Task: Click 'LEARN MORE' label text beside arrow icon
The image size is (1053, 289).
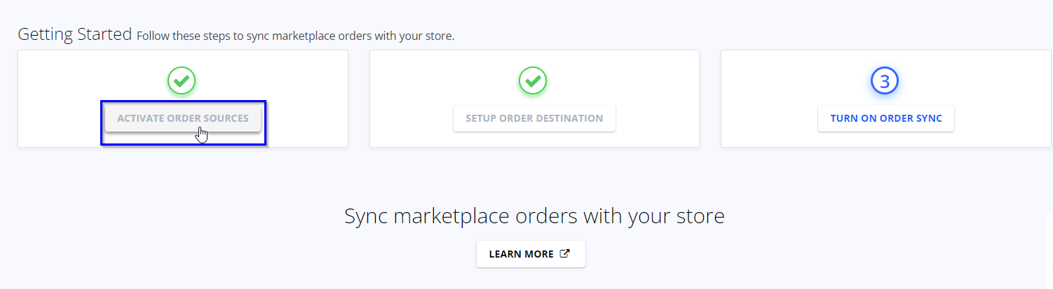Action: pos(522,254)
